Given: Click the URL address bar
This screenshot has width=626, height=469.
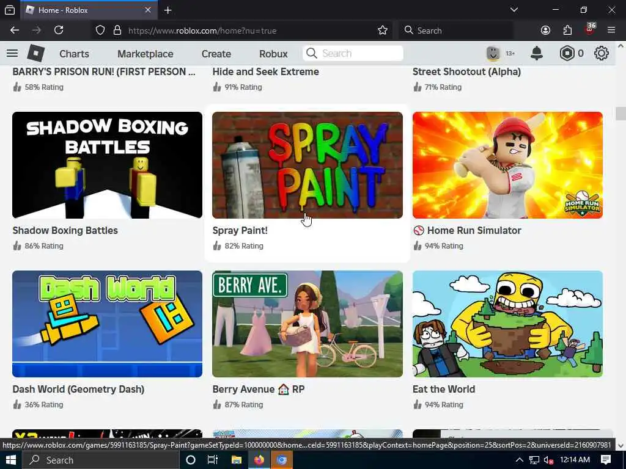Looking at the screenshot, I should 243,31.
